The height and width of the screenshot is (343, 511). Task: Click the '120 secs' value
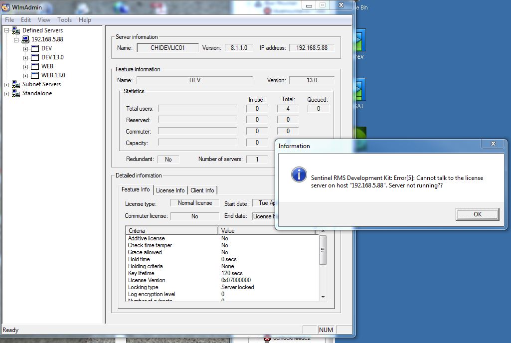point(232,273)
